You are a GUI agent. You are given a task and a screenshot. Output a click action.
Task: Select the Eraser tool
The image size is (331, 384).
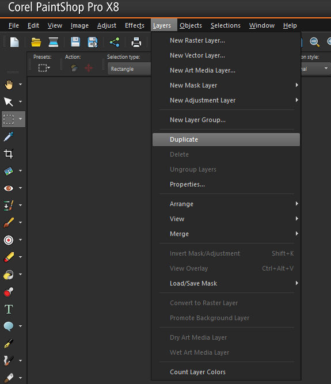(9, 257)
